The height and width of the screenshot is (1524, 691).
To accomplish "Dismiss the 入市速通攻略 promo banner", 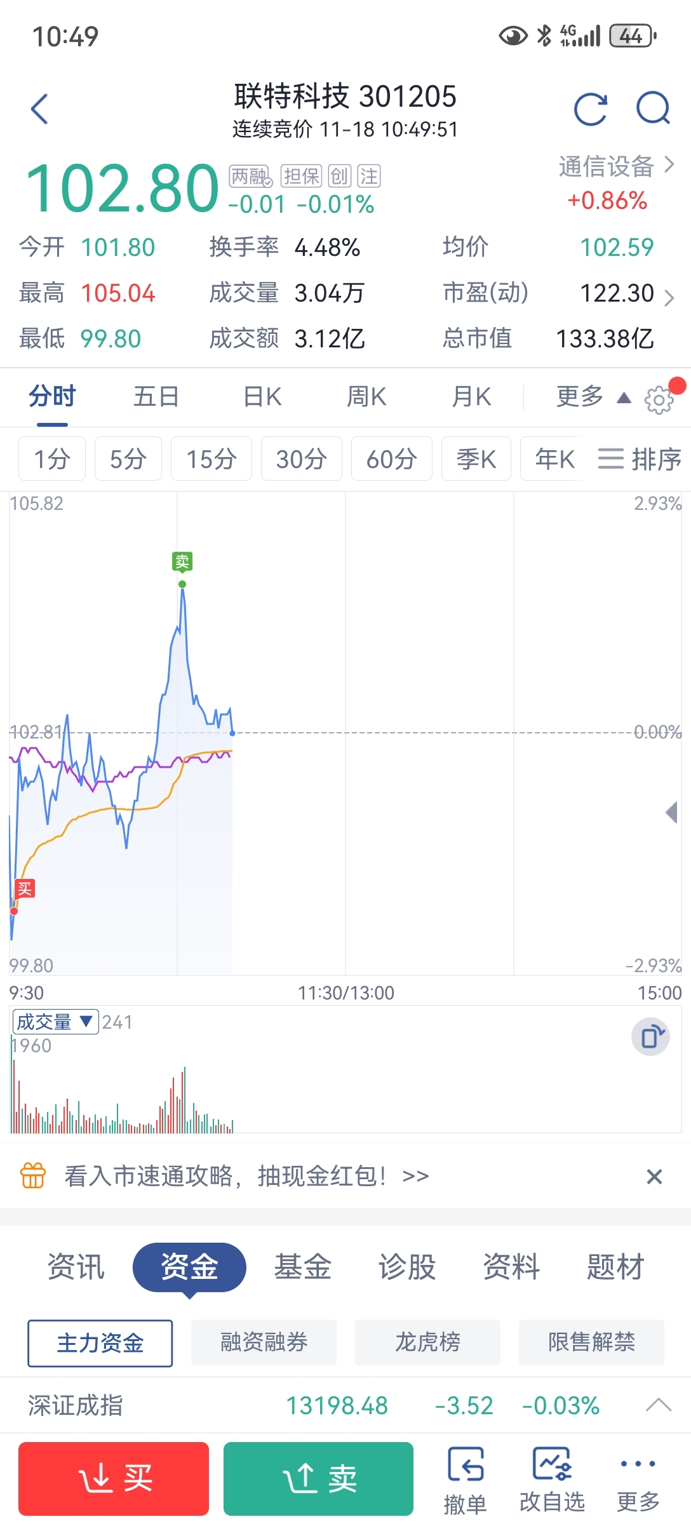I will (x=654, y=1177).
